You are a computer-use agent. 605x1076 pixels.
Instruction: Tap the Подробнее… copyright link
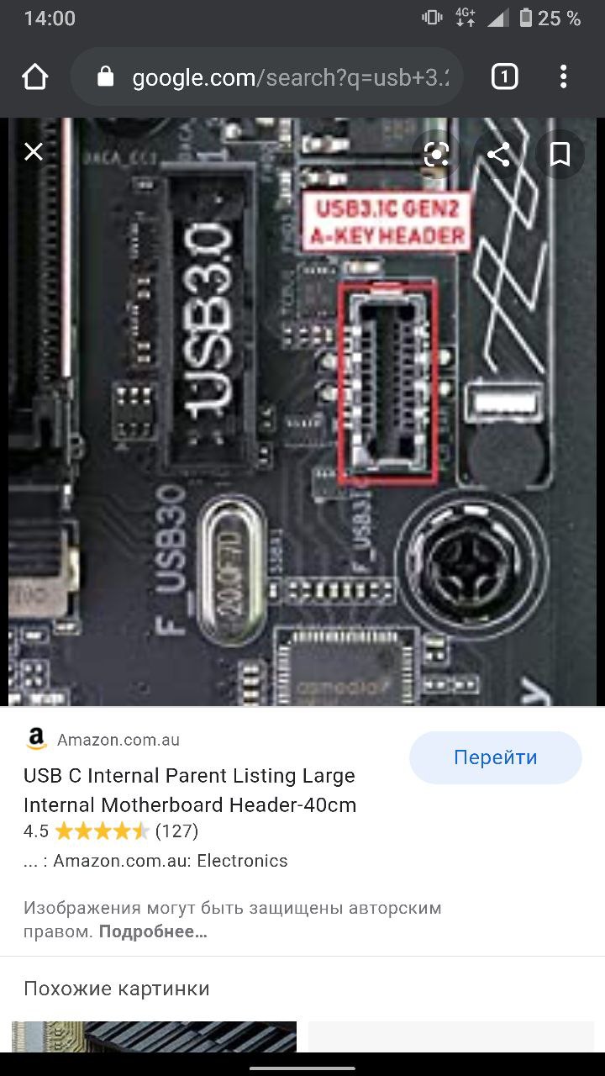(153, 931)
